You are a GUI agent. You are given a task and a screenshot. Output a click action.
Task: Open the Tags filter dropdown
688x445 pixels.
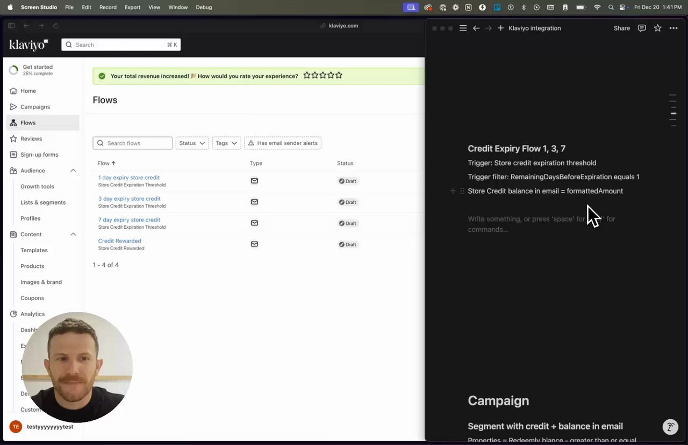pyautogui.click(x=226, y=143)
